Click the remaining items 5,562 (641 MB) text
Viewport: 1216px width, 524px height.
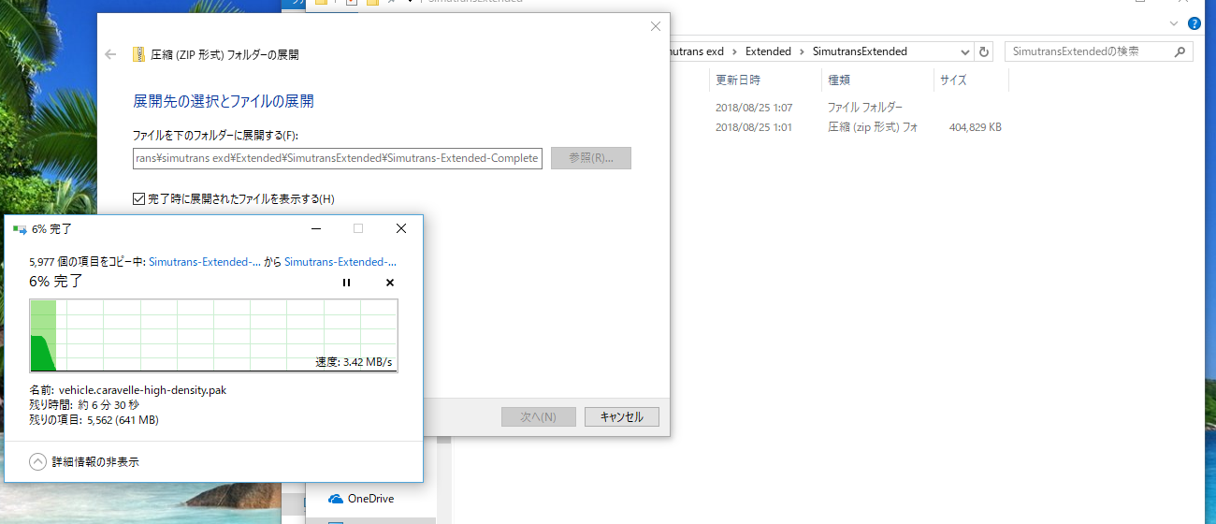point(123,420)
